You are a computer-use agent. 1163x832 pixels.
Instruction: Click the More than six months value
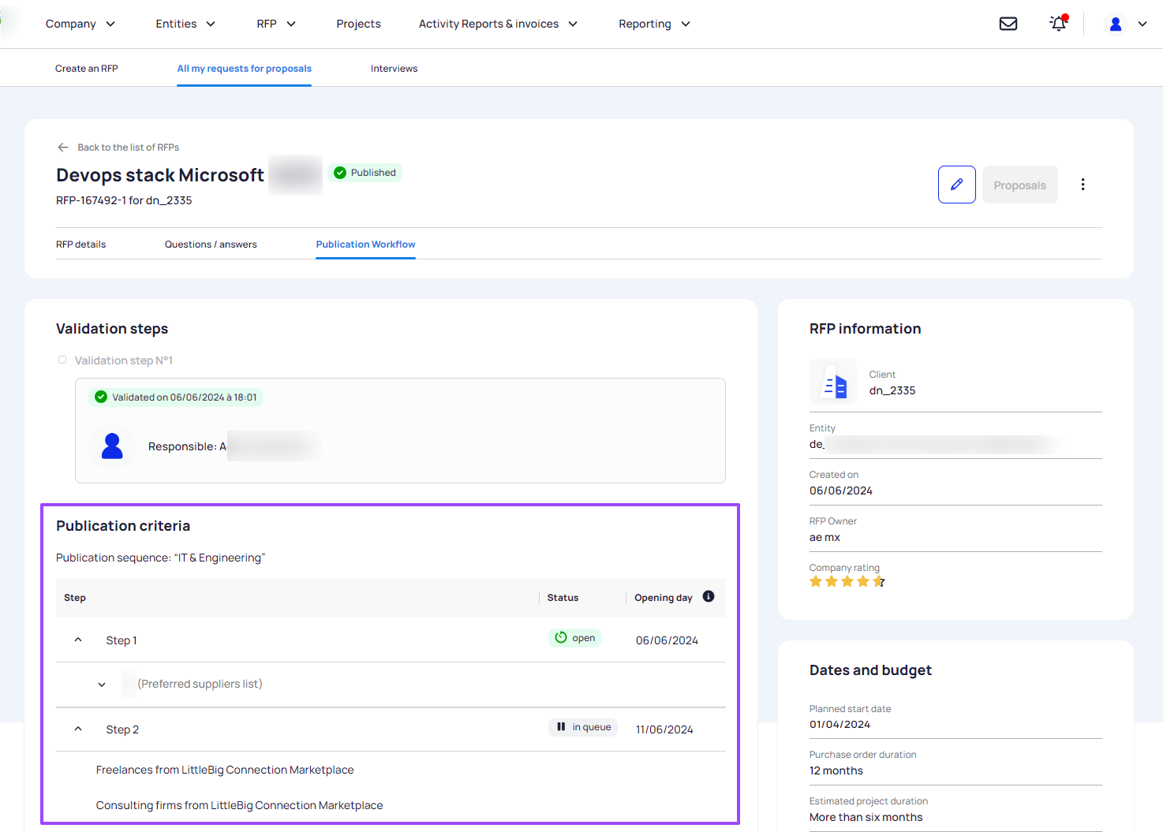tap(866, 817)
